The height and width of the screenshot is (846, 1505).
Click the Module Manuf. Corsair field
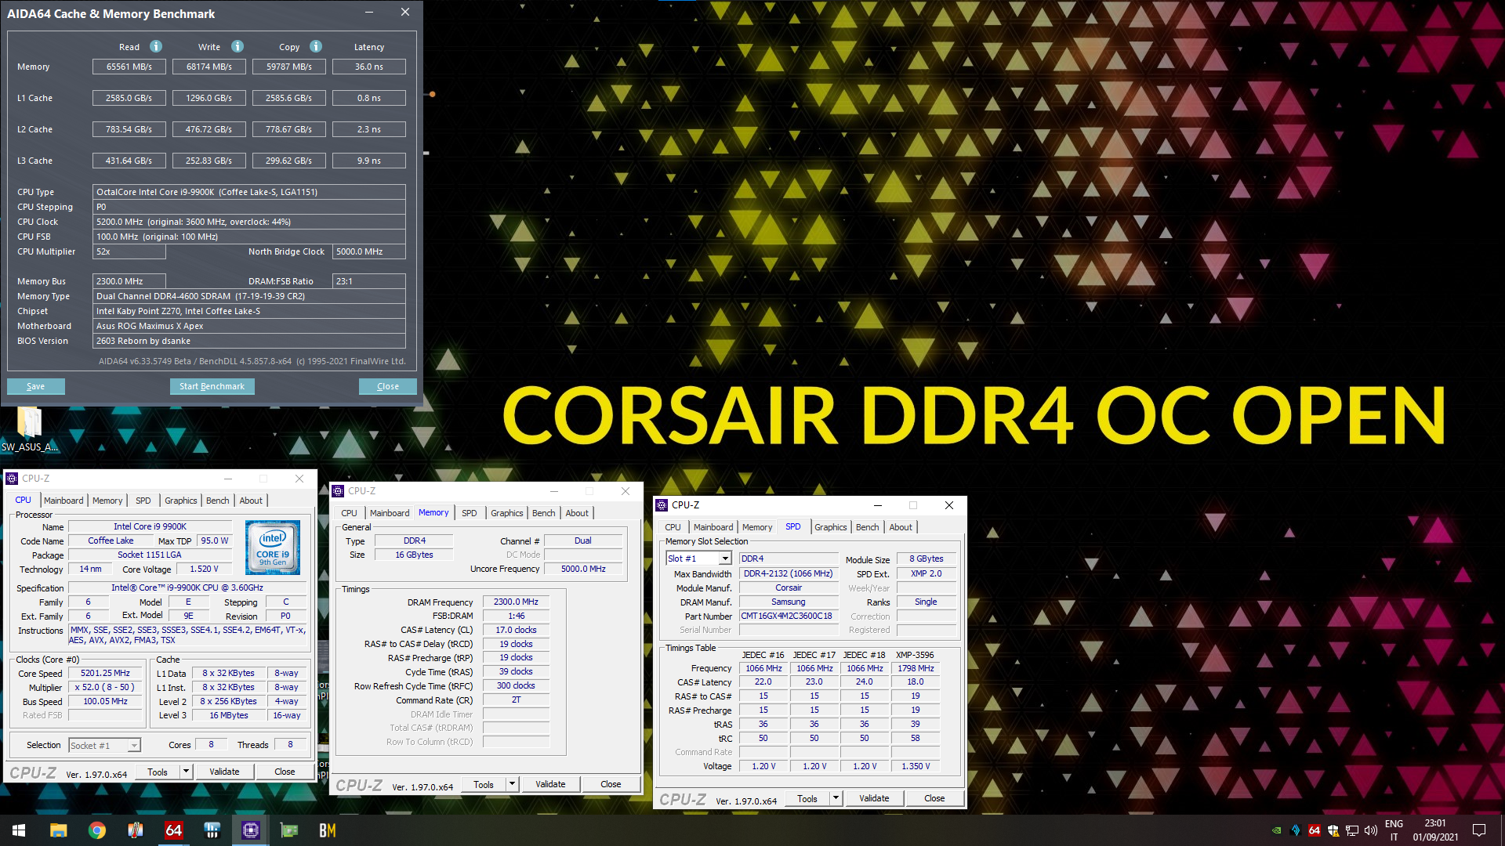pos(789,587)
